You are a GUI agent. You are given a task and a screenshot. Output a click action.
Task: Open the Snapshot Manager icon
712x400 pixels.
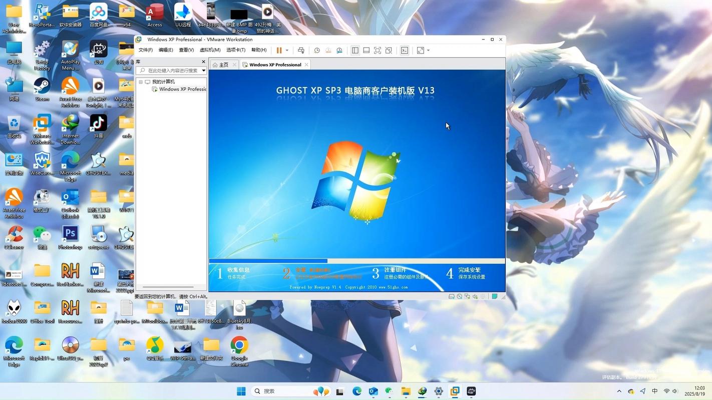click(x=339, y=50)
